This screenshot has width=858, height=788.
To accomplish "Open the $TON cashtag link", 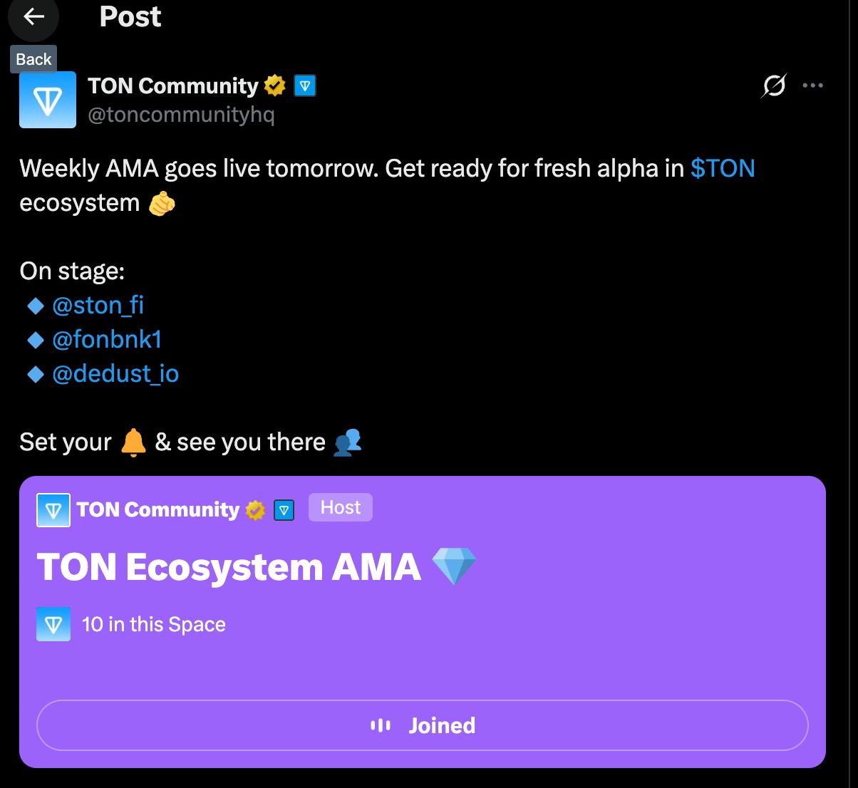I will tap(723, 168).
